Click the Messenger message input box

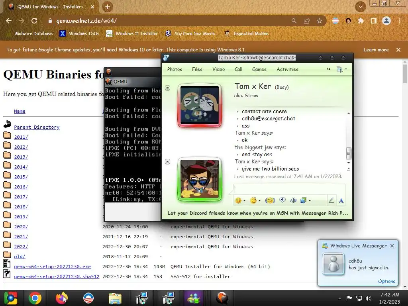point(289,189)
